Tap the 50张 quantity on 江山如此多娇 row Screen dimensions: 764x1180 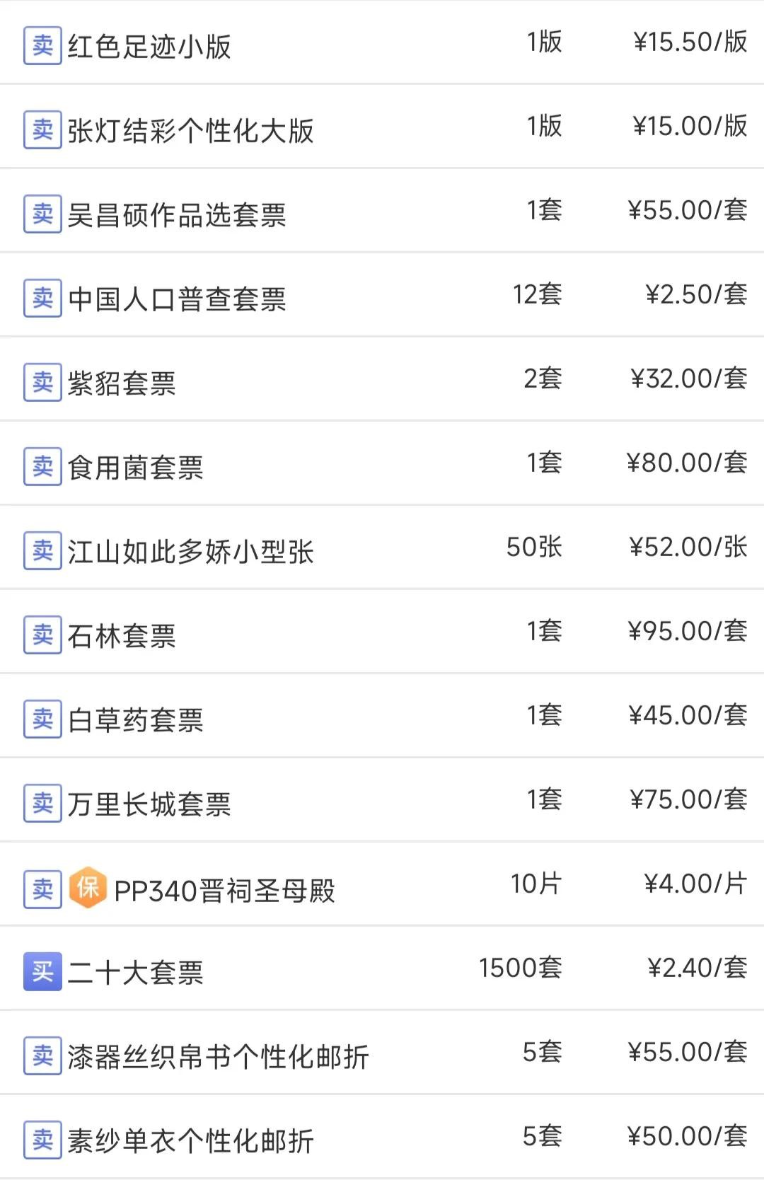click(x=534, y=547)
